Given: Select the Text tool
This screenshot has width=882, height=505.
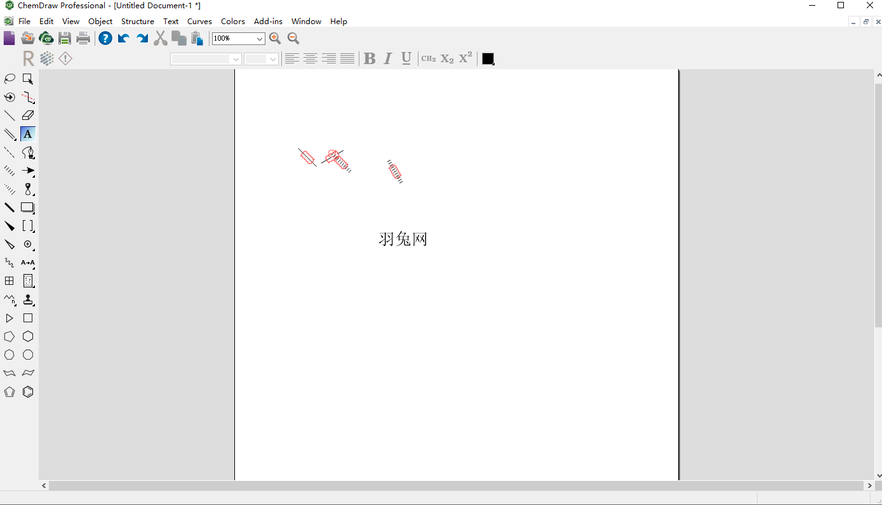Looking at the screenshot, I should pyautogui.click(x=28, y=134).
